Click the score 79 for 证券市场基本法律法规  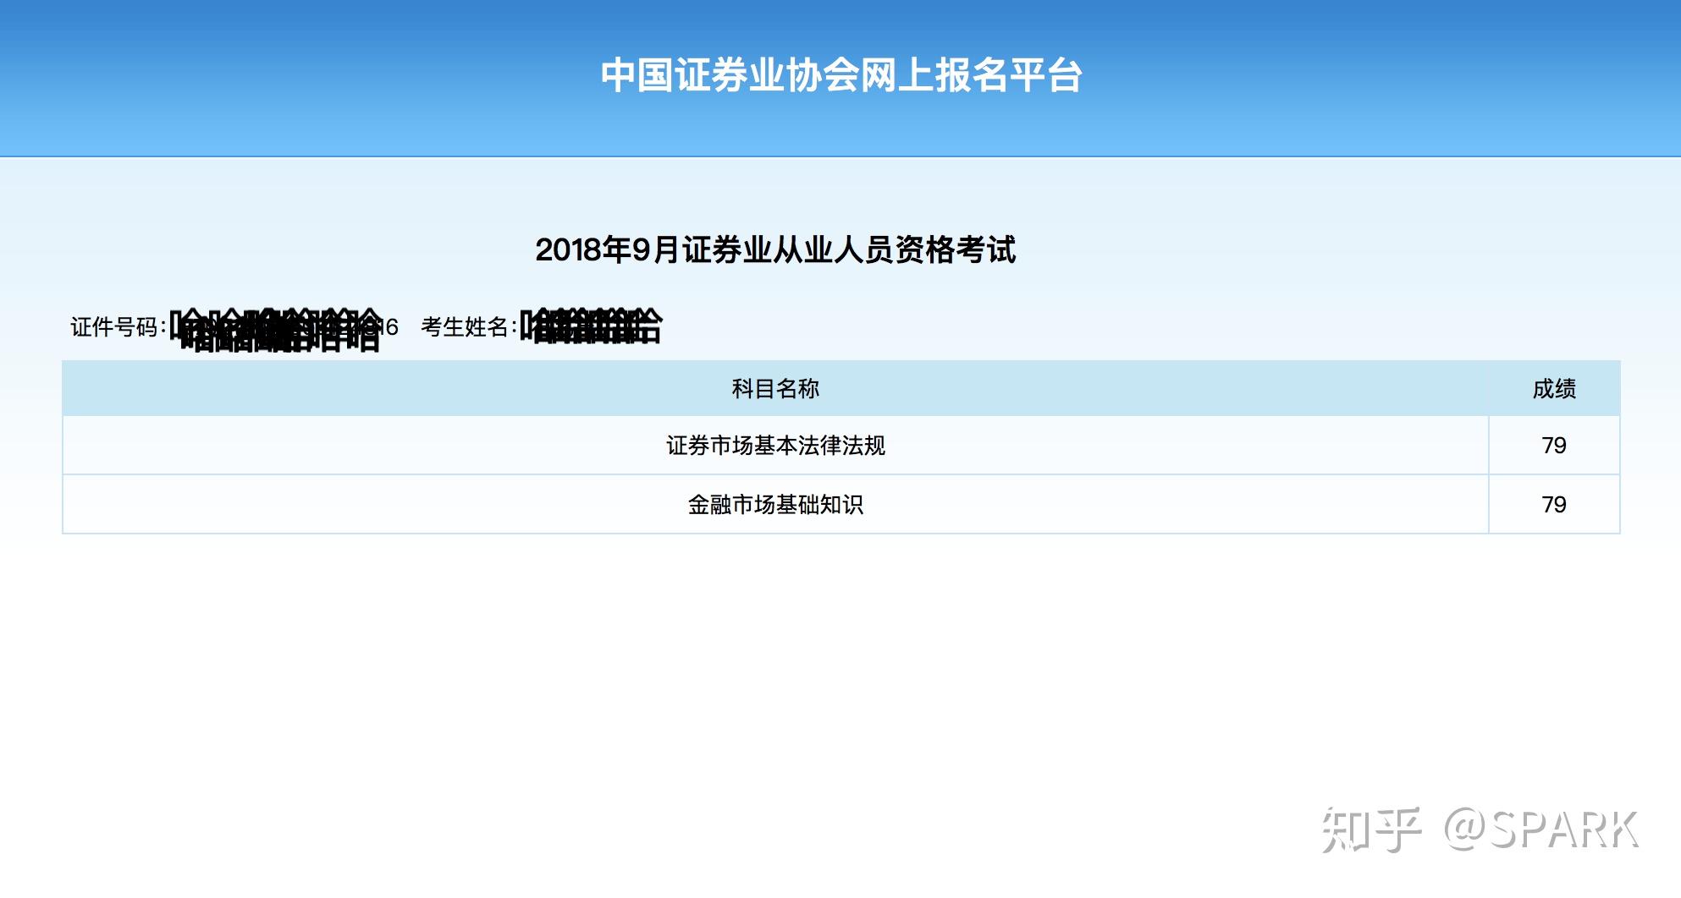tap(1554, 446)
